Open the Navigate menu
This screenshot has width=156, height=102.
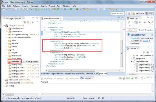tap(34, 6)
